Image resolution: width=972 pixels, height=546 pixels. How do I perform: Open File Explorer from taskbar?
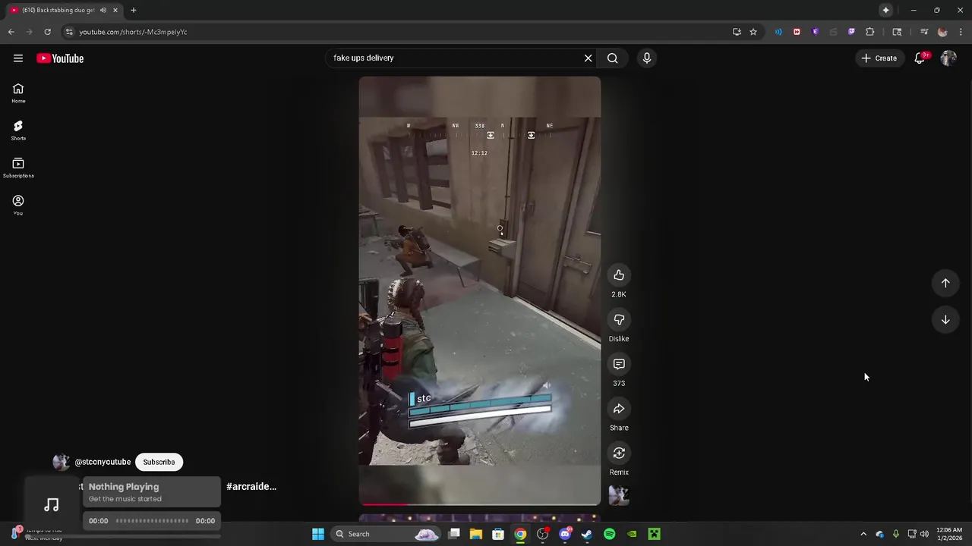[x=475, y=534]
